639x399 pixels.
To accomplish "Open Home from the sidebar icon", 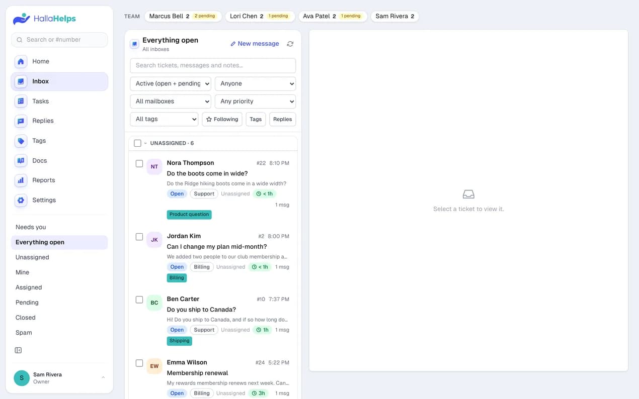I will (x=21, y=61).
